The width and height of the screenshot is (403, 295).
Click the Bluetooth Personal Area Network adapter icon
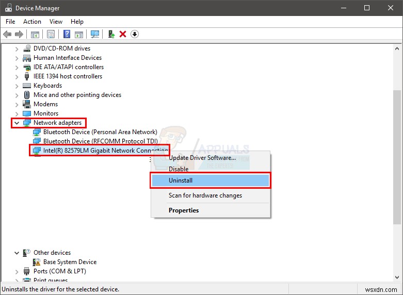point(37,132)
